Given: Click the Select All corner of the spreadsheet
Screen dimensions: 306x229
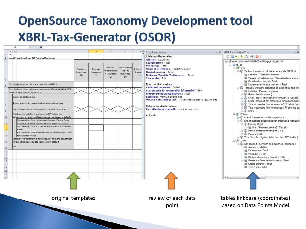Looking at the screenshot, I should pyautogui.click(x=6, y=51).
